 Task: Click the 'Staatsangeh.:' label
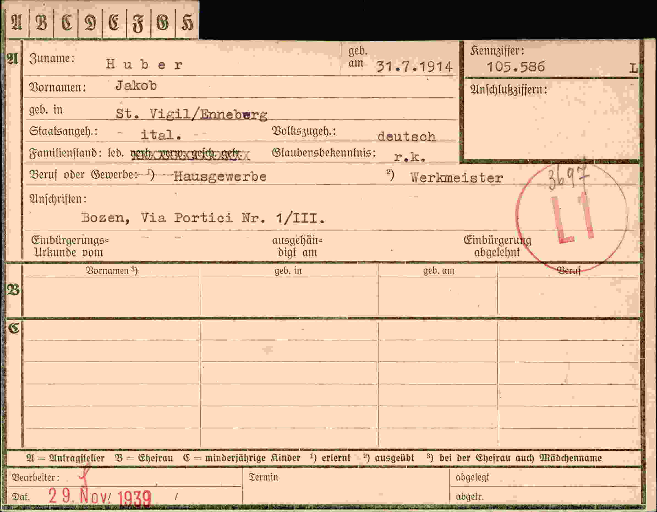[63, 132]
